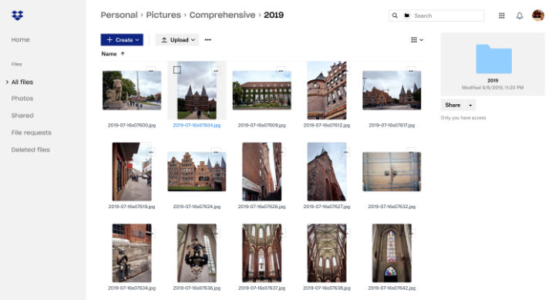Open the notifications bell icon
Screen dimensions: 555x300
[520, 15]
